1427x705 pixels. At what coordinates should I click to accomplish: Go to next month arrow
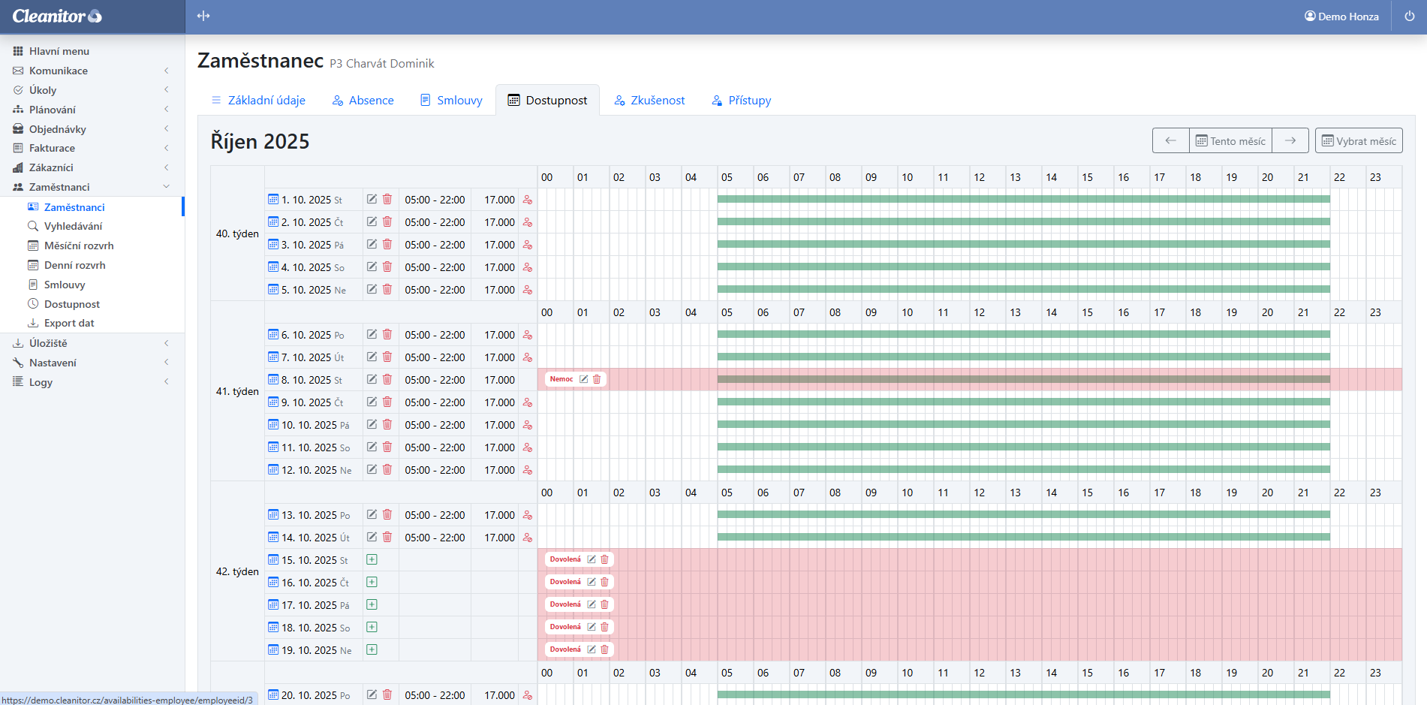[x=1290, y=141]
